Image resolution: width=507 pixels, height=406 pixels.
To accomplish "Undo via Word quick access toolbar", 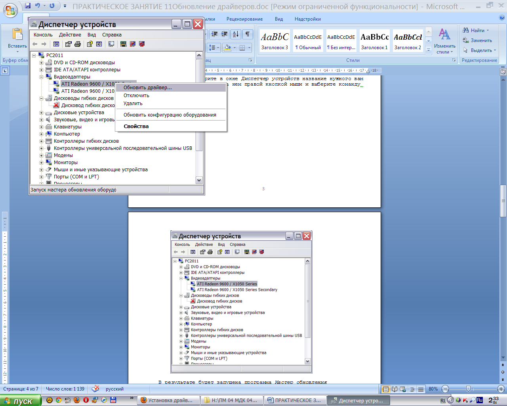I will (x=38, y=6).
